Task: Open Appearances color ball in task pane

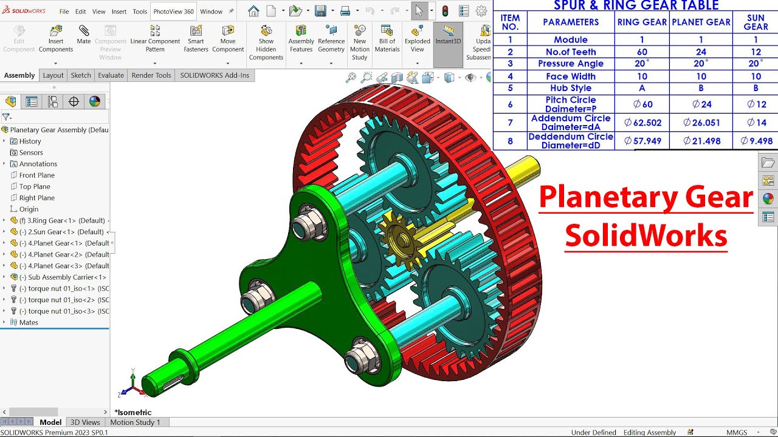Action: (768, 198)
